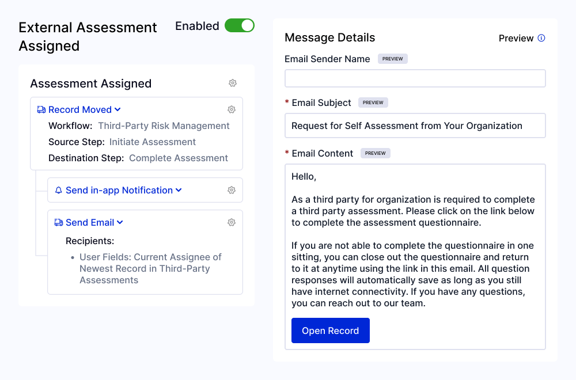Toggle the Enabled switch off
Viewport: 576px width, 380px height.
coord(239,25)
